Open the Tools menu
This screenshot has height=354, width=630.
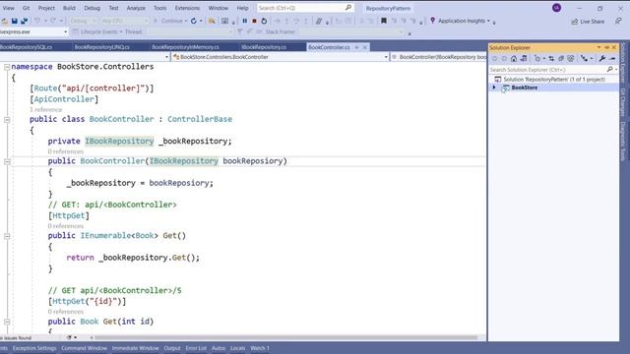159,8
